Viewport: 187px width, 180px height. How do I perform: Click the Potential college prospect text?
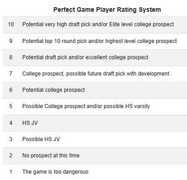[x=54, y=90]
